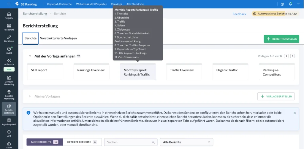
Task: Click the blue info icon in the notice
Action: [x=28, y=113]
